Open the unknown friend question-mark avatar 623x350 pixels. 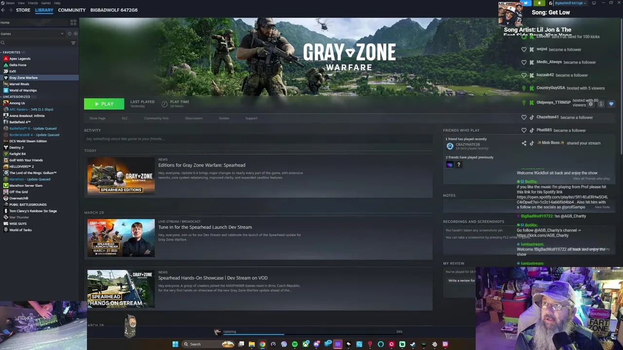point(458,165)
